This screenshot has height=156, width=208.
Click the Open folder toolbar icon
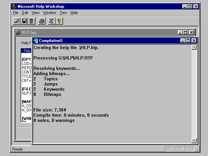pyautogui.click(x=17, y=21)
